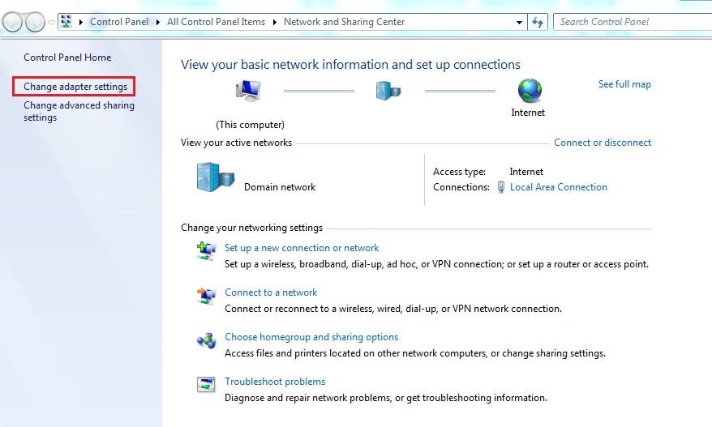Click Local Area Connection plug icon

coord(500,187)
